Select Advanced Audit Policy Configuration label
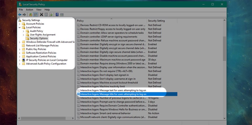This screenshot has height=125, width=252. [x=46, y=64]
